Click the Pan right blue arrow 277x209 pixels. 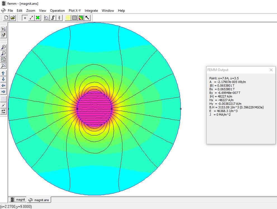coord(4,92)
